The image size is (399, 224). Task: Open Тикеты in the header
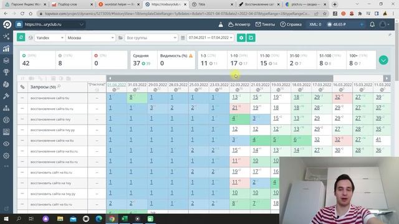tap(265, 24)
